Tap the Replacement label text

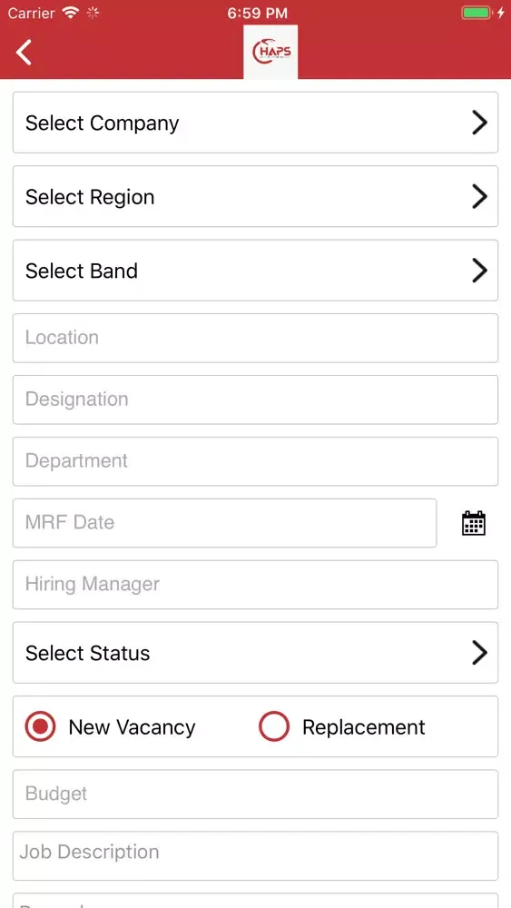point(363,726)
